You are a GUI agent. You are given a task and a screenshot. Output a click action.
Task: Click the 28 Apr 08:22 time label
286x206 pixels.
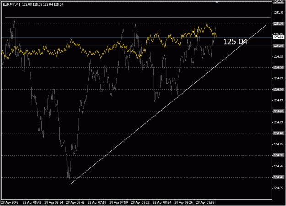click(x=140, y=203)
